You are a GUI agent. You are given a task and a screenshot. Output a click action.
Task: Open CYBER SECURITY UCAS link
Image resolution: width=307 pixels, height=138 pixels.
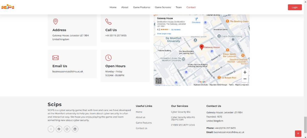coord(183,125)
